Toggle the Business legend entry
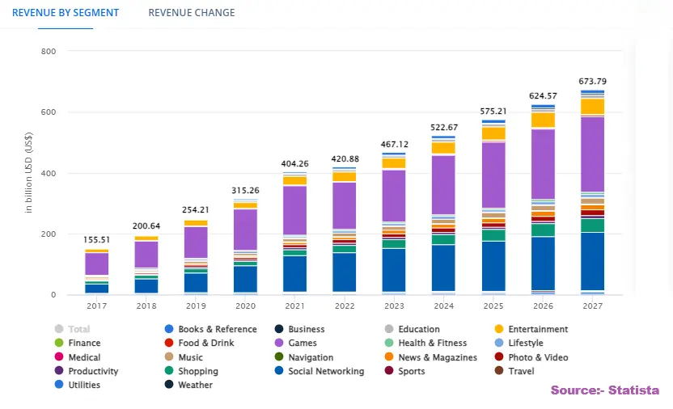 [x=299, y=329]
